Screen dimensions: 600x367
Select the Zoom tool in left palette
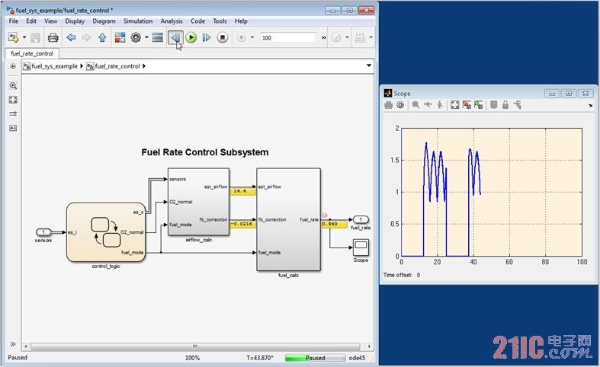tap(13, 85)
